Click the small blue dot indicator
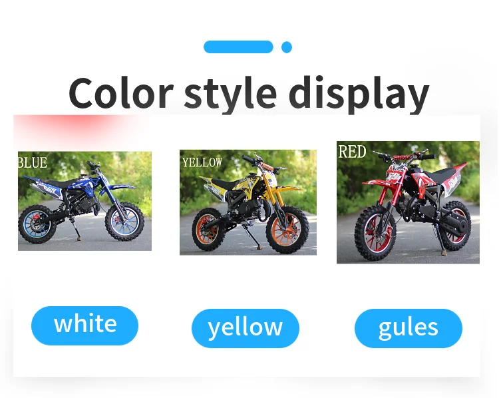The image size is (499, 398). (286, 47)
